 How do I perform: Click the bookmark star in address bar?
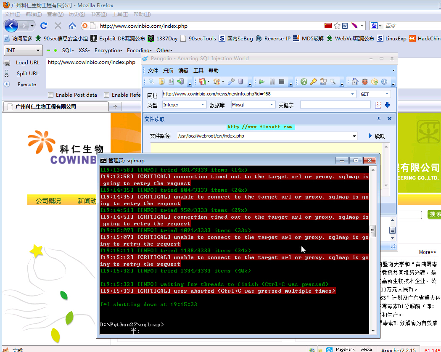[x=337, y=26]
